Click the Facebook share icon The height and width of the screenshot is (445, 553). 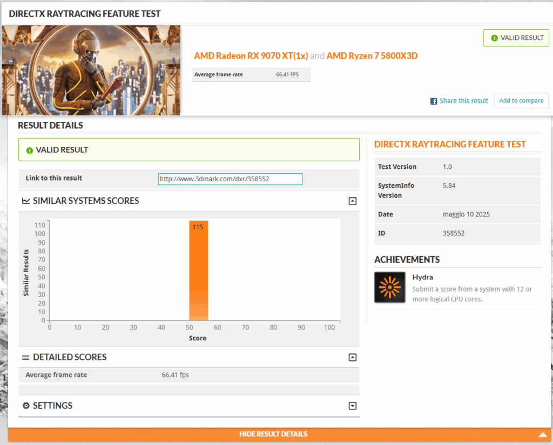click(434, 101)
